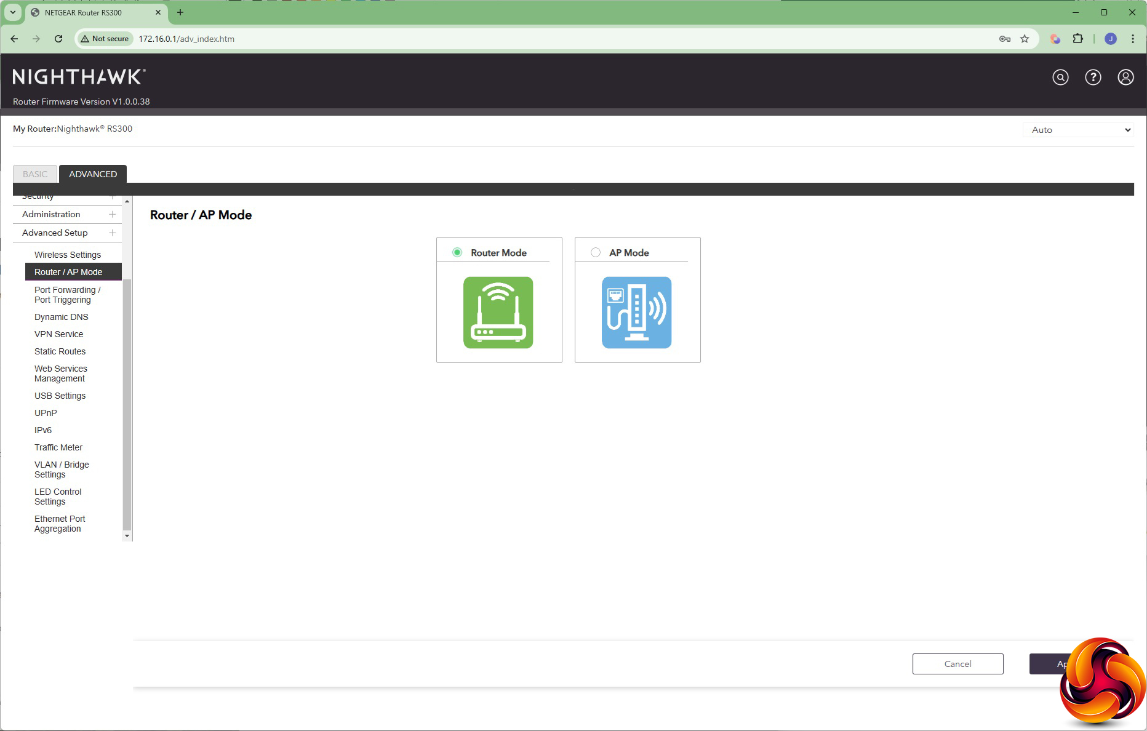This screenshot has width=1147, height=731.
Task: Open Chrome's three-dot menu
Action: pos(1133,39)
